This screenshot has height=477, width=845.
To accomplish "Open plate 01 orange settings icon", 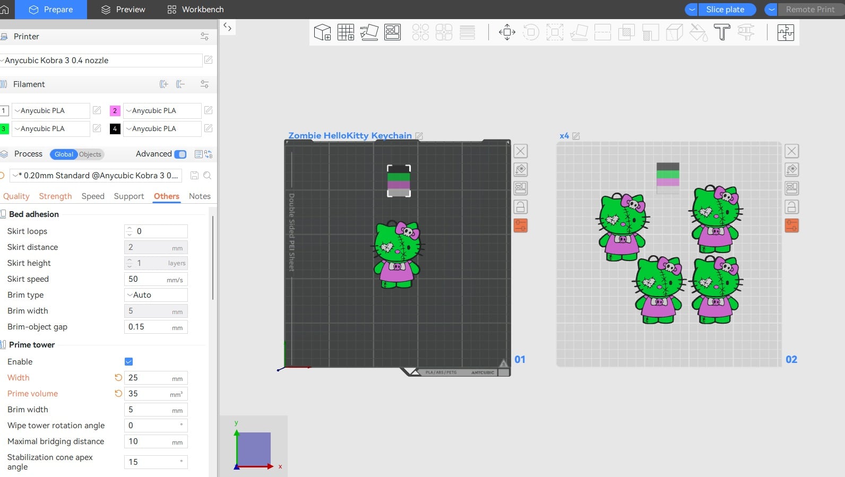I will (x=521, y=226).
